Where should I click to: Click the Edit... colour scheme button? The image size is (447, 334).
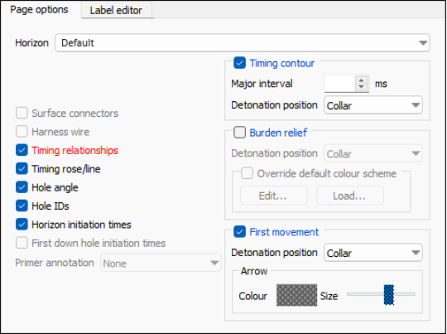(274, 196)
